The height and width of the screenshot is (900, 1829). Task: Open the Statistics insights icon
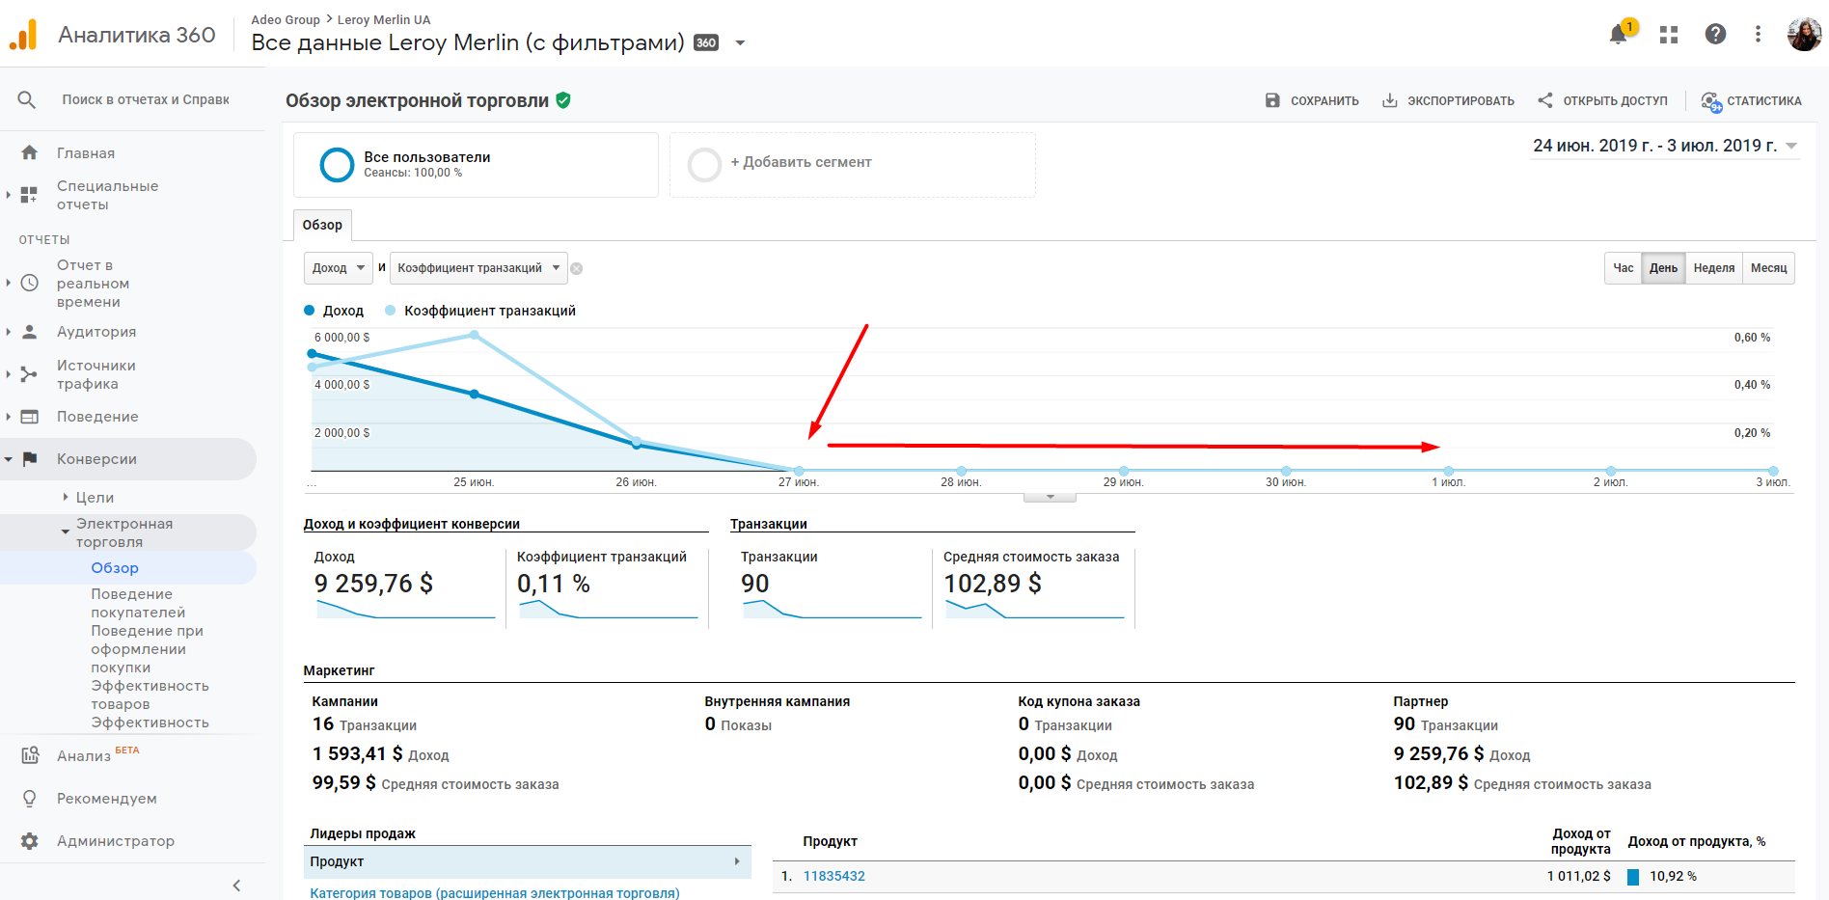[x=1711, y=101]
